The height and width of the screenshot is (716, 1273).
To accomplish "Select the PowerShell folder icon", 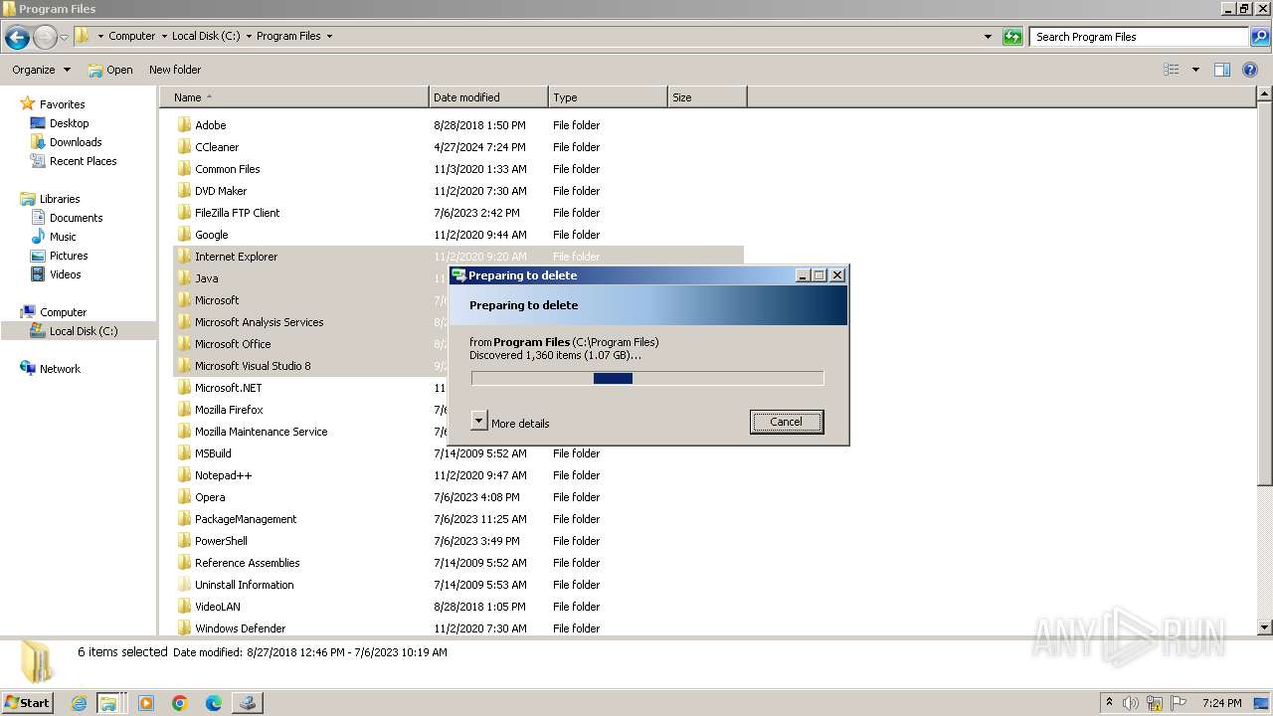I will [x=184, y=541].
